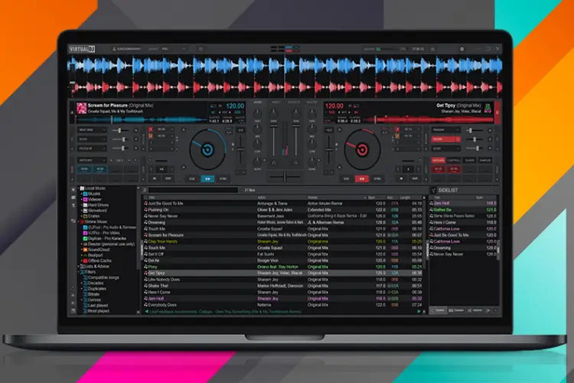Click play/pause on the right red deck

click(362, 178)
